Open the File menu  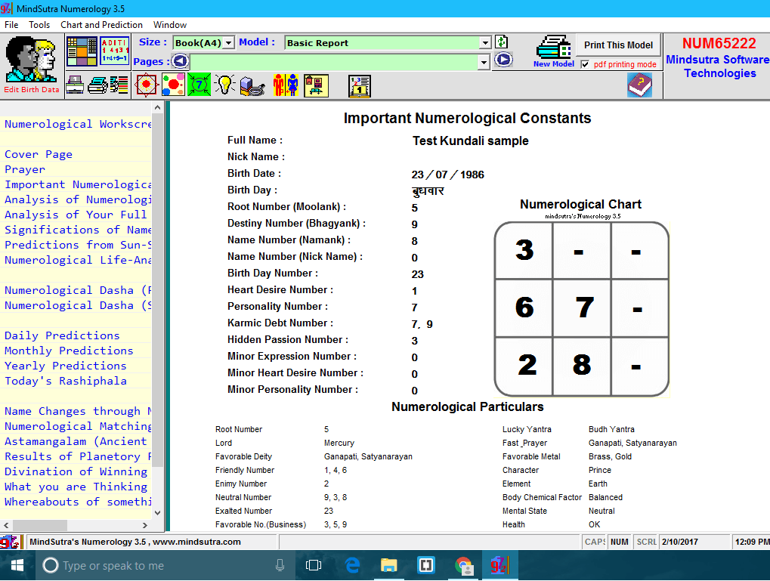point(11,25)
